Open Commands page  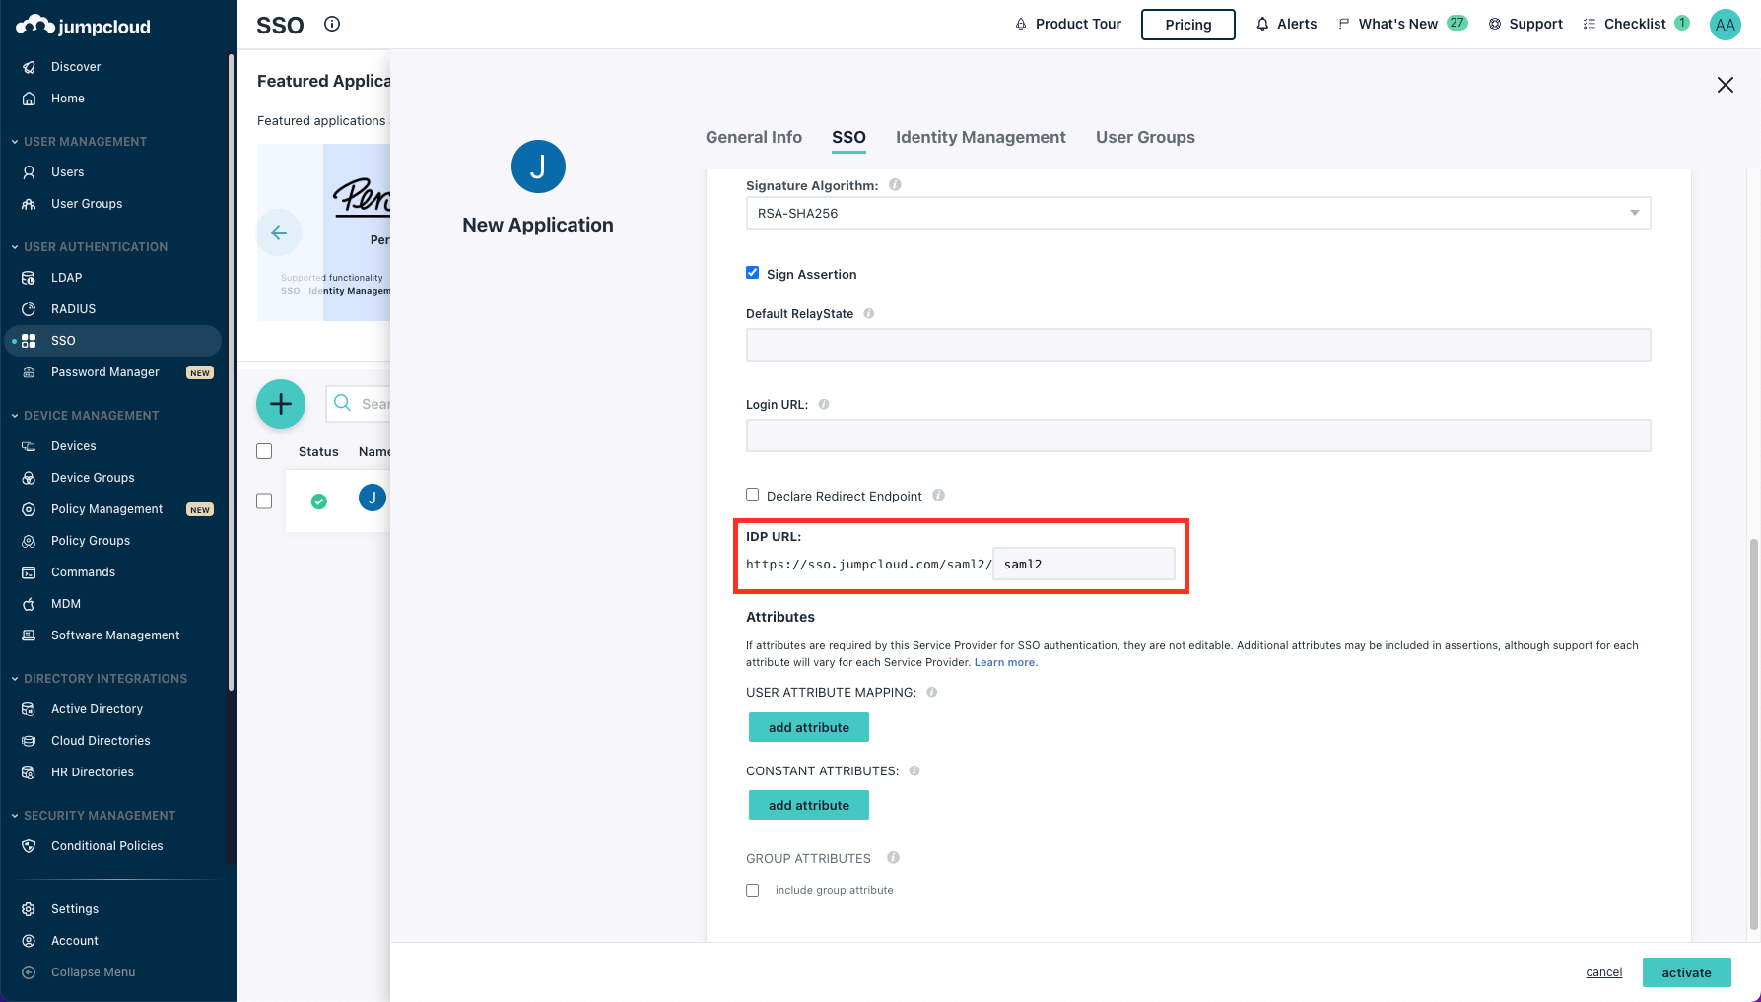(83, 572)
